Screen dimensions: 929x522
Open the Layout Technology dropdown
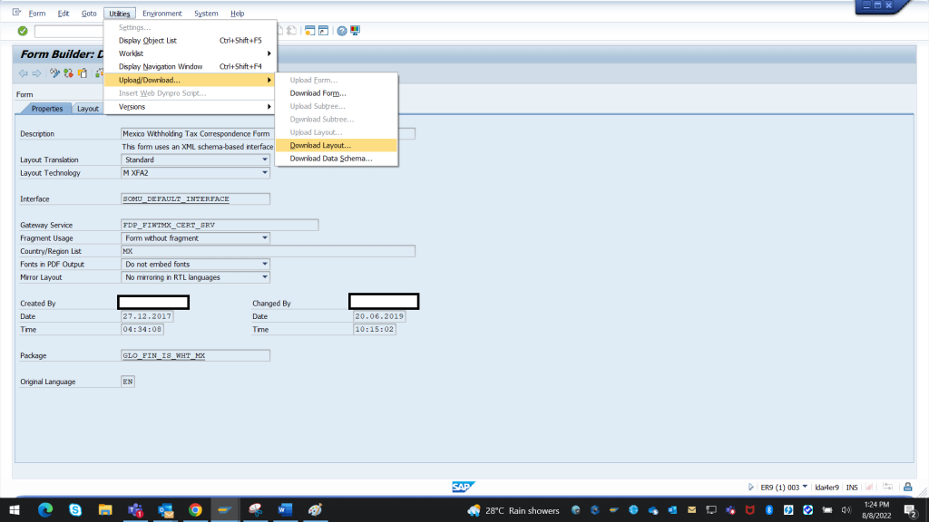[x=265, y=173]
